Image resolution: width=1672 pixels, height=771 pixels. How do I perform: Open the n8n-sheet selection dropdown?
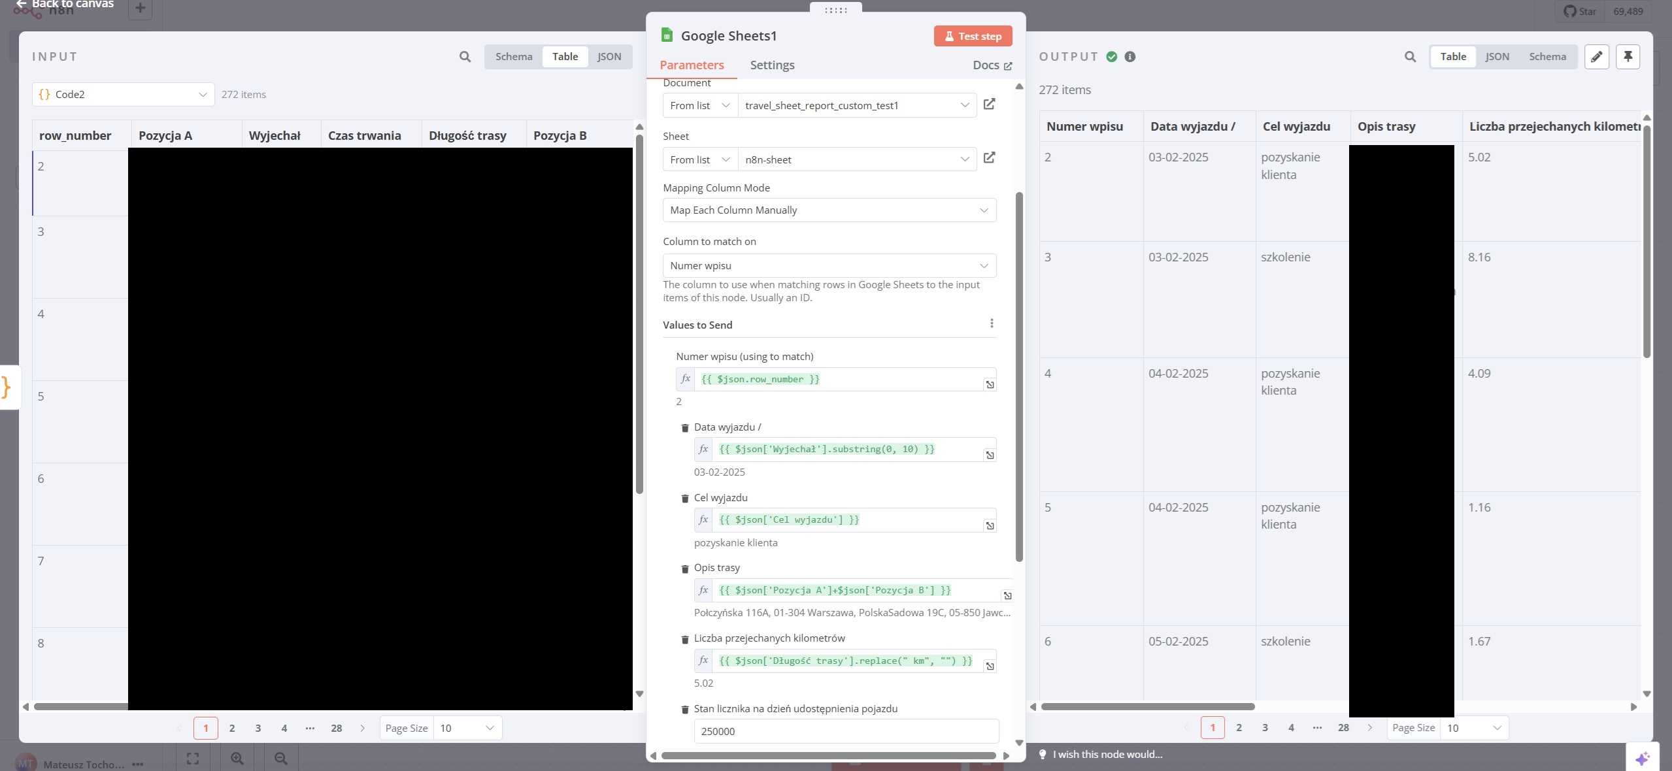[x=857, y=159]
